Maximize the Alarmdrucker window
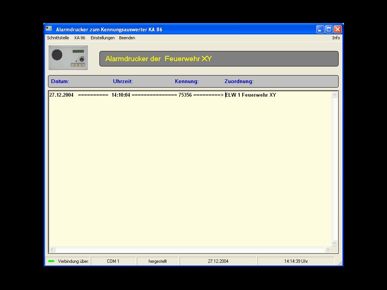387x290 pixels. tap(329, 29)
